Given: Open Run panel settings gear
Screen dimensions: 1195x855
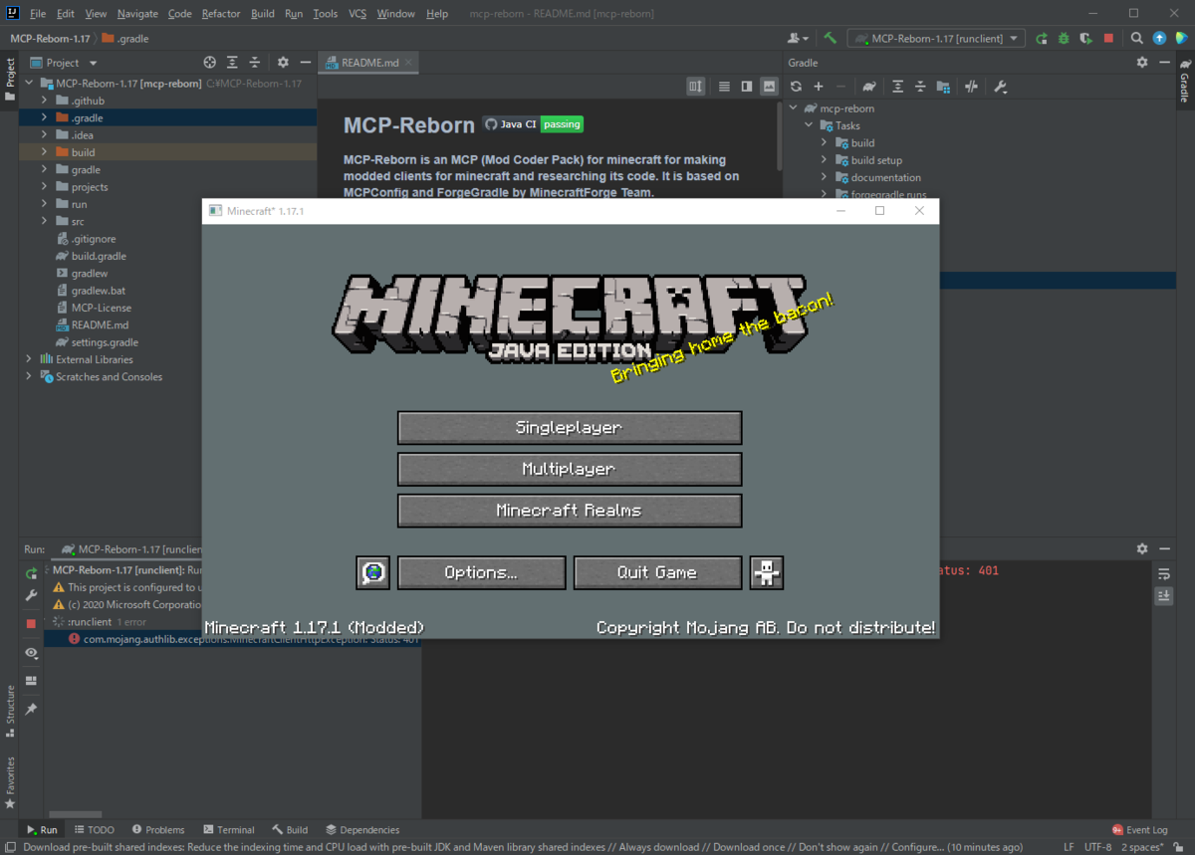Looking at the screenshot, I should 1142,548.
